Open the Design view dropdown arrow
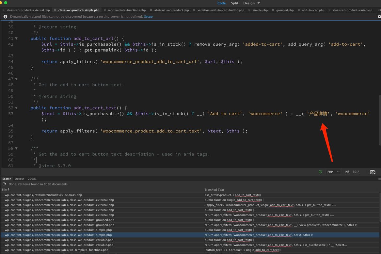This screenshot has height=254, width=381. (x=259, y=3)
